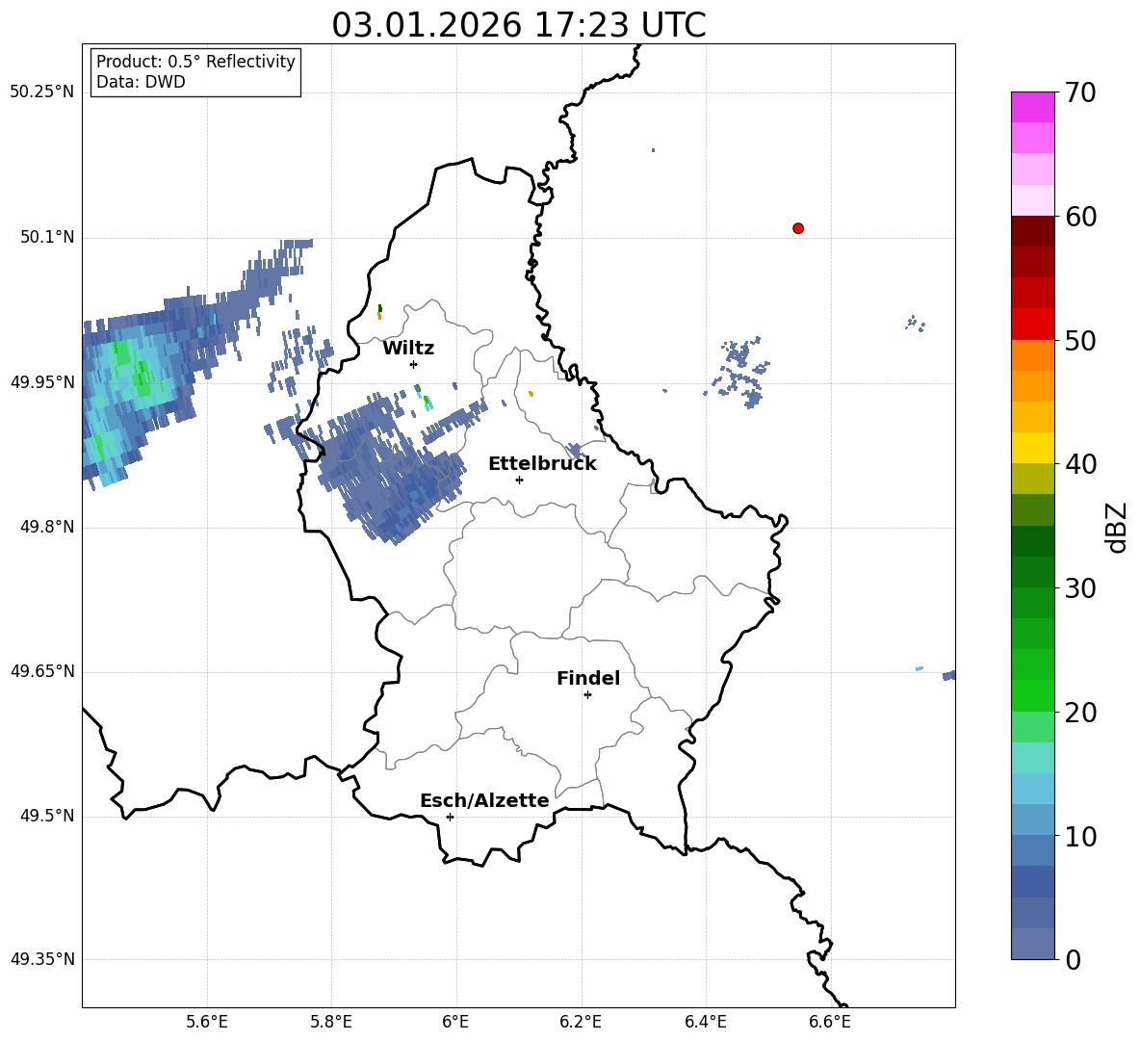Click the 50 value on the colorbar
The width and height of the screenshot is (1140, 1041).
click(x=1079, y=340)
